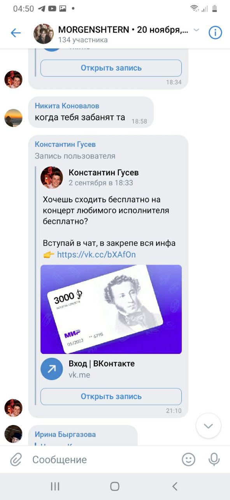Viewport: 230px width, 500px height.
Task: Focus the Сообщение message input field
Action: pos(103,460)
